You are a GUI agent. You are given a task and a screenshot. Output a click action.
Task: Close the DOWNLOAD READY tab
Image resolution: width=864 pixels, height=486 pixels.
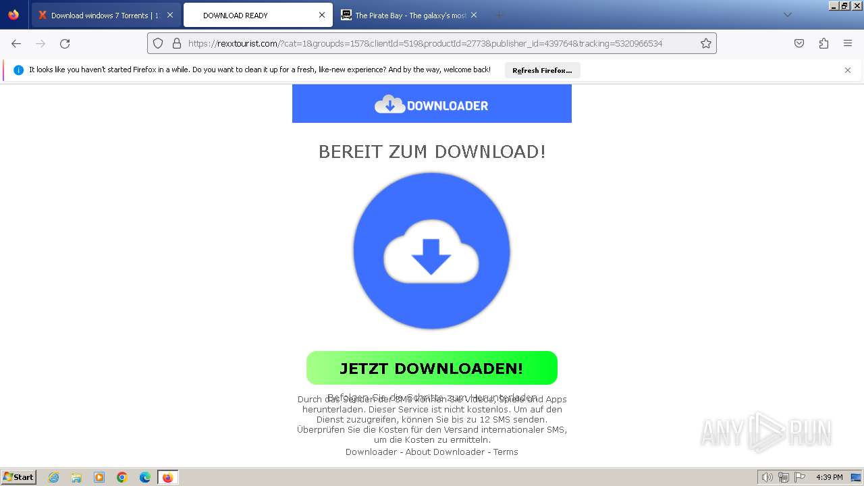pos(322,15)
